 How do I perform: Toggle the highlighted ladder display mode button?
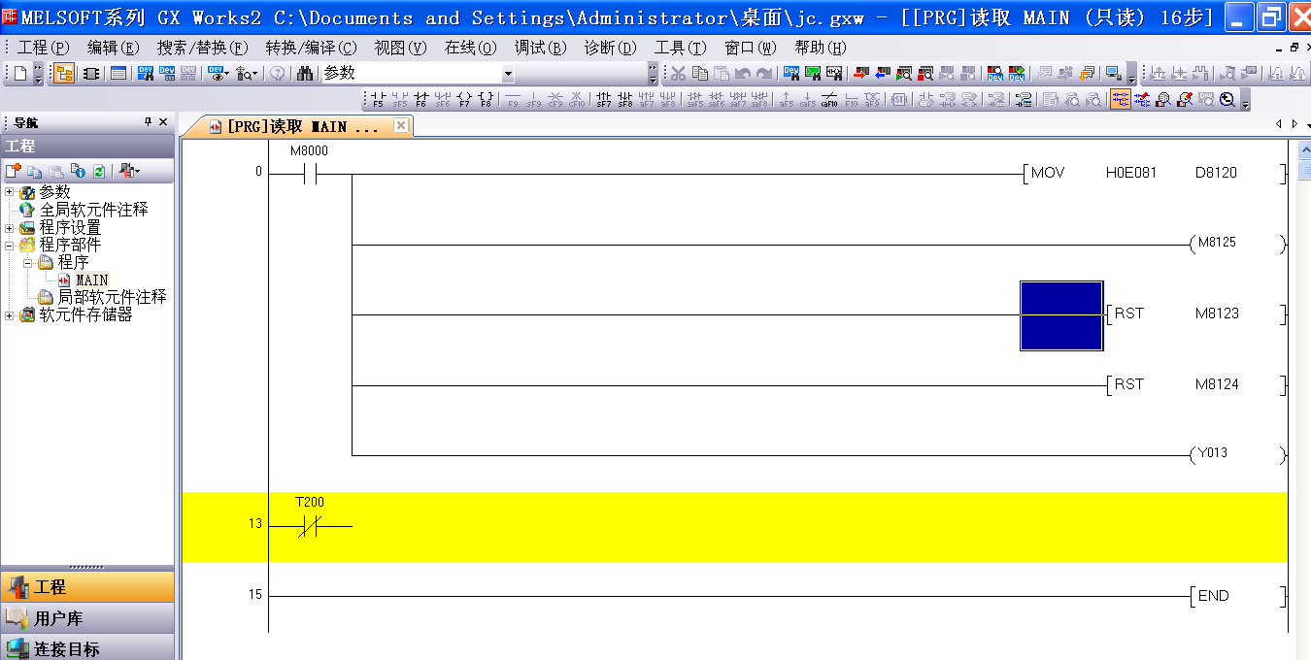coord(1120,99)
